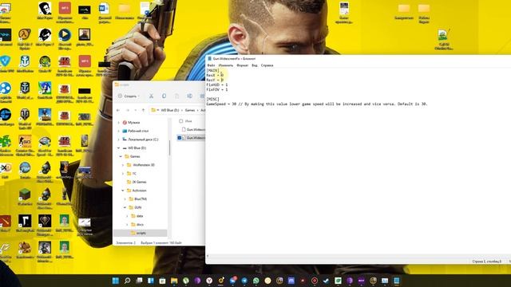Open Yandex Browser from the taskbar
Image resolution: width=511 pixels, height=287 pixels.
(209, 281)
